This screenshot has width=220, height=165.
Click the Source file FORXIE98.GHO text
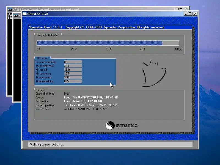pyautogui.click(x=91, y=97)
